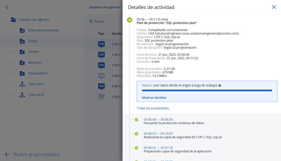
Task: Click the info icon next to Atasco
Action: click(x=220, y=86)
